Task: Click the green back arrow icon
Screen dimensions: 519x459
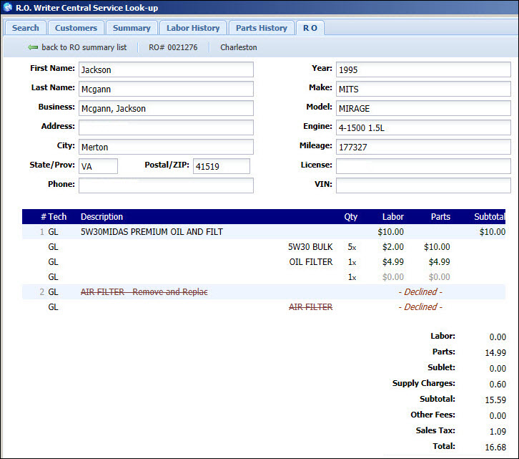Action: click(x=33, y=47)
